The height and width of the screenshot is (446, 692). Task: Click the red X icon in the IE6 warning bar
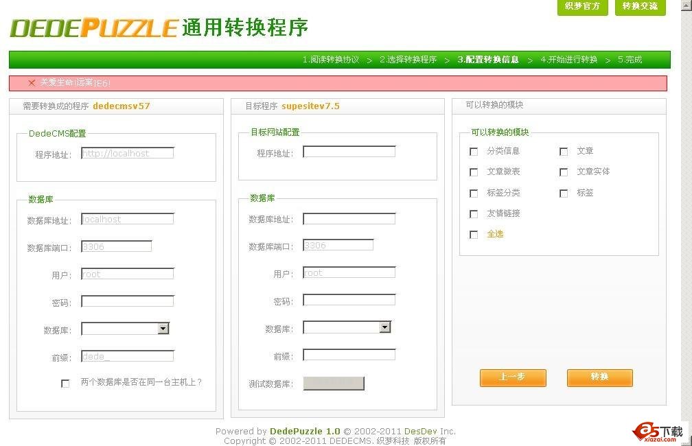click(32, 83)
